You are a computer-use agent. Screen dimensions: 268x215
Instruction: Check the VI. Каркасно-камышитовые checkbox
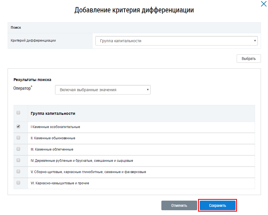point(18,183)
